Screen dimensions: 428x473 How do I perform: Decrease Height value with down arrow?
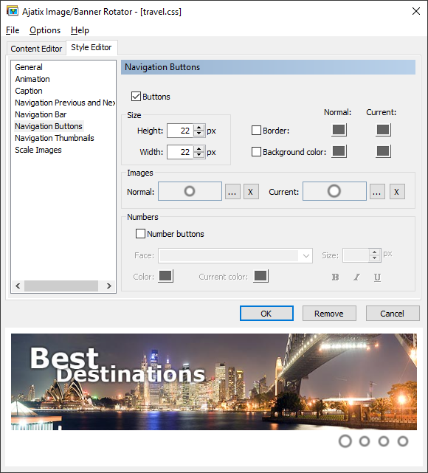click(199, 134)
